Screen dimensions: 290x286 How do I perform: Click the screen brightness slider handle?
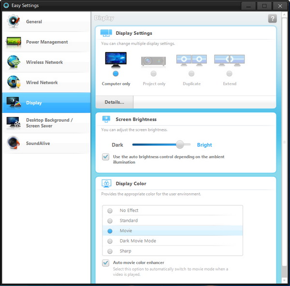[180, 144]
